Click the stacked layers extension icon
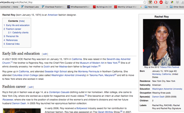184x113 pixels. [x=177, y=2]
